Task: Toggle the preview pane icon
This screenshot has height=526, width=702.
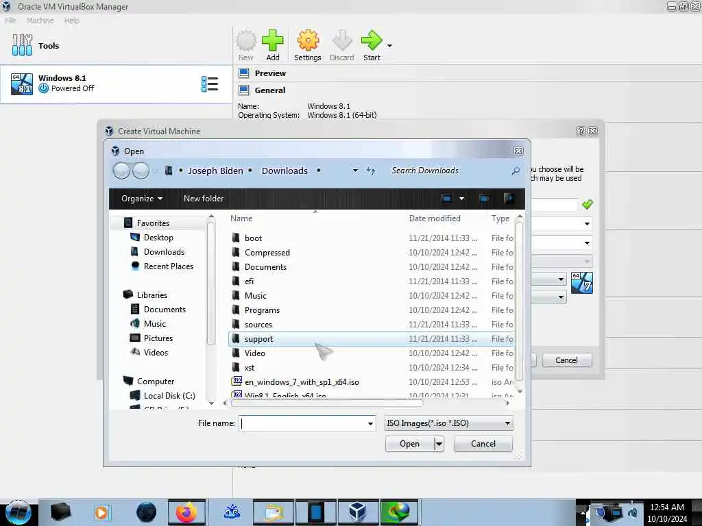Action: coord(484,199)
